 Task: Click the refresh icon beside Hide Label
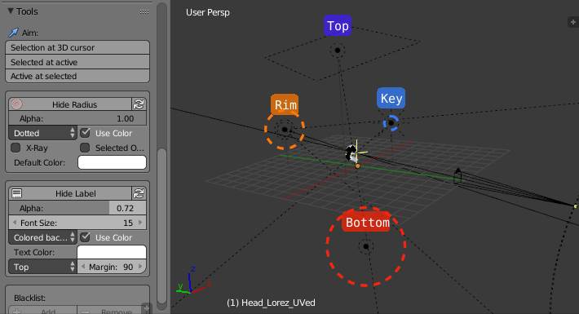(x=139, y=193)
